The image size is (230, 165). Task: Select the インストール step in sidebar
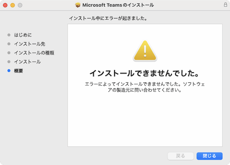coord(28,62)
